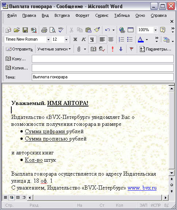Open the address book icon in mail toolbar

pos(93,49)
